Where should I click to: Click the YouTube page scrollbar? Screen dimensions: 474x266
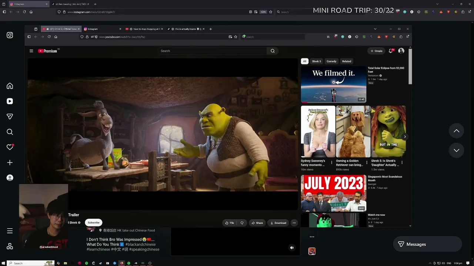[410, 66]
